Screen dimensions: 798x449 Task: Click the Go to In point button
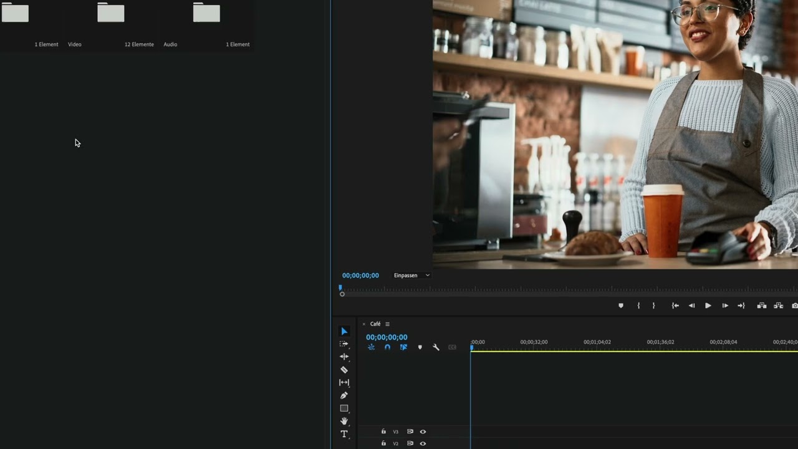[x=675, y=306]
